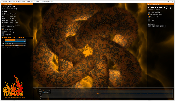This screenshot has width=175, height=101.
Task: Click the FurMark Knot (GL) heading
Action: [160, 7]
